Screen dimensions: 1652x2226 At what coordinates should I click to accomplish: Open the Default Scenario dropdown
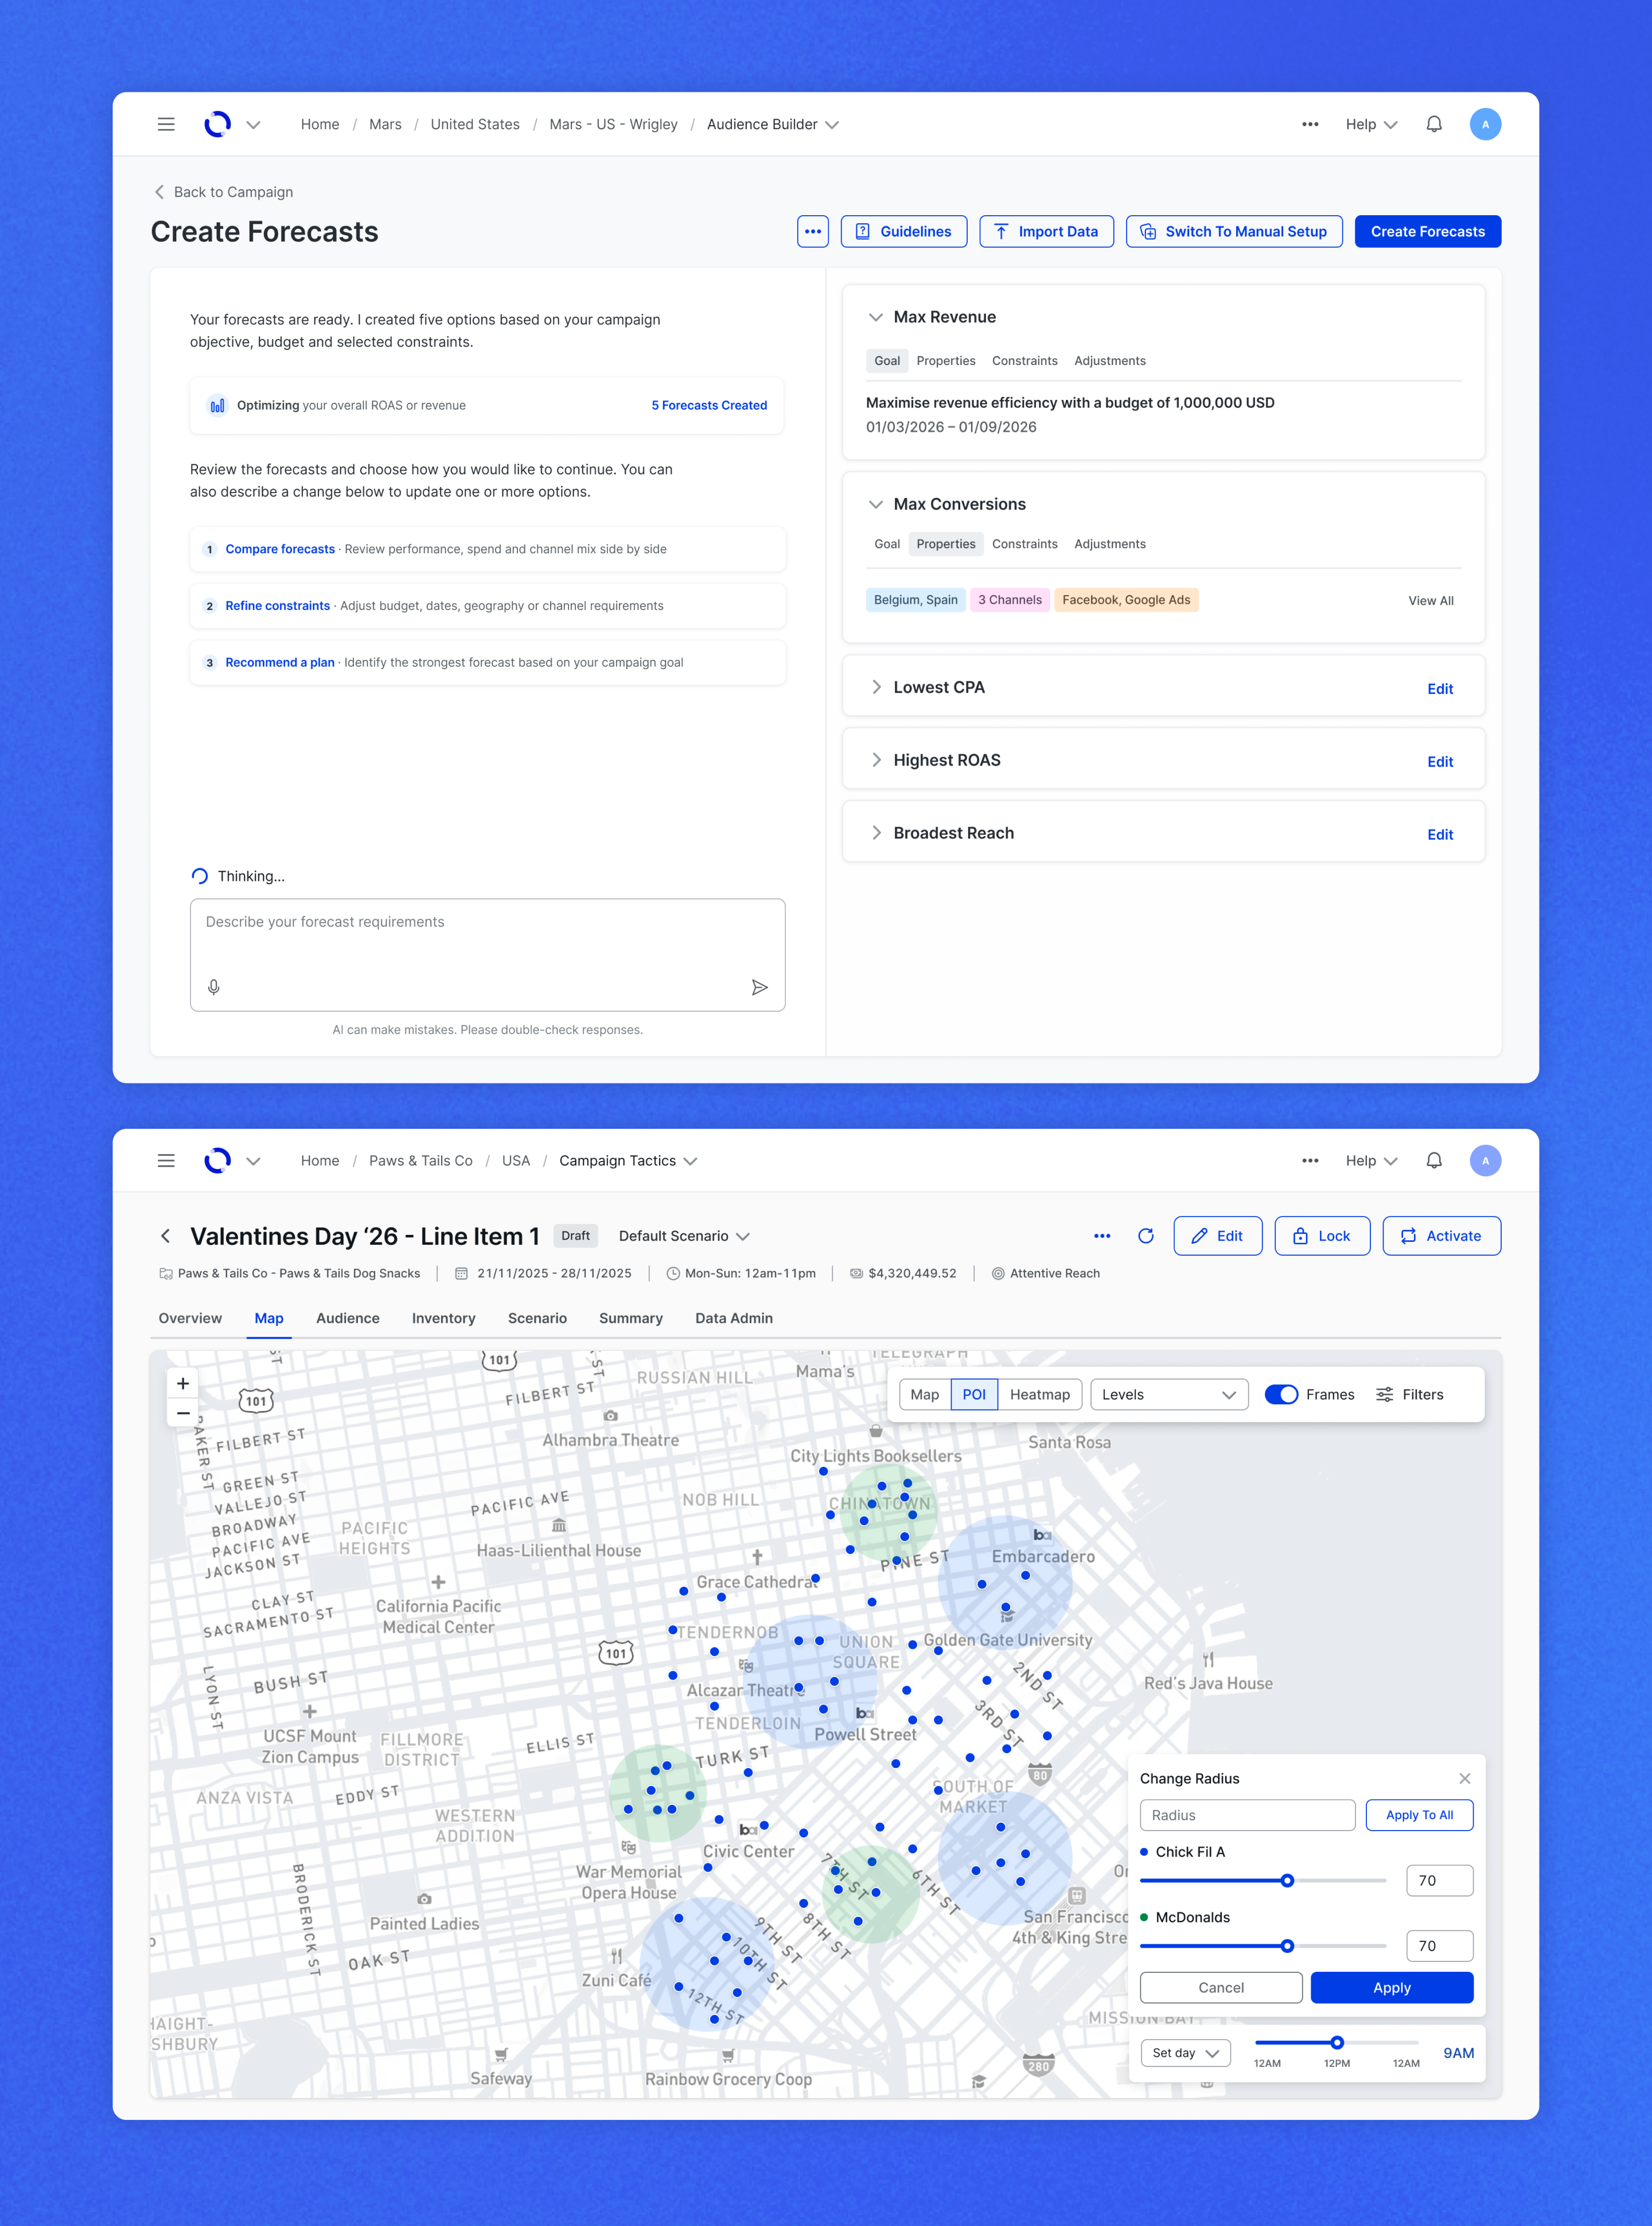(684, 1236)
